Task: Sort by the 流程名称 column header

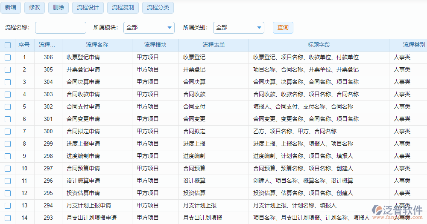Action: click(97, 45)
